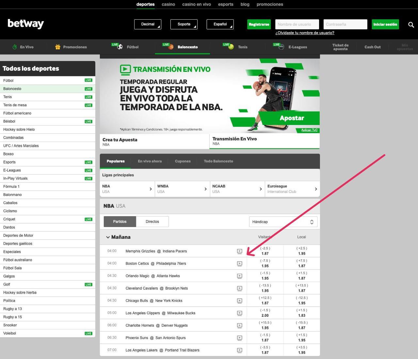
Task: Open Fútbol americano in sports sidebar
Action: 48,113
